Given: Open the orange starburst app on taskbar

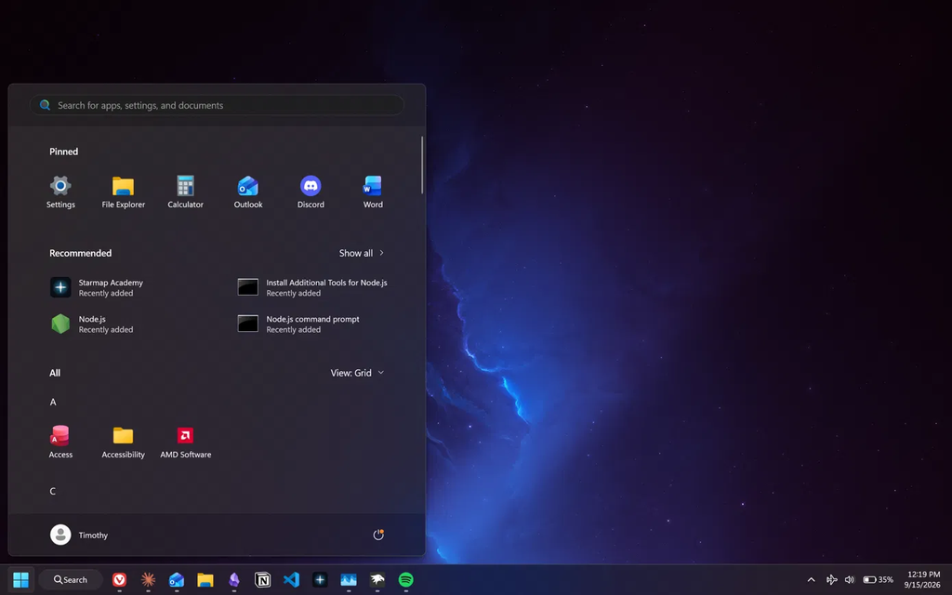Looking at the screenshot, I should (x=148, y=580).
